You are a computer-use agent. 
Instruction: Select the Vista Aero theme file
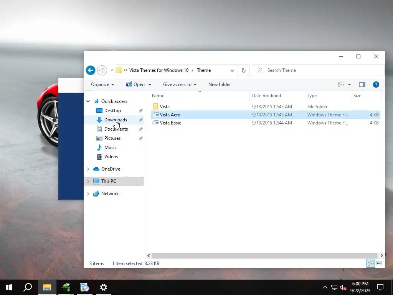click(x=266, y=114)
